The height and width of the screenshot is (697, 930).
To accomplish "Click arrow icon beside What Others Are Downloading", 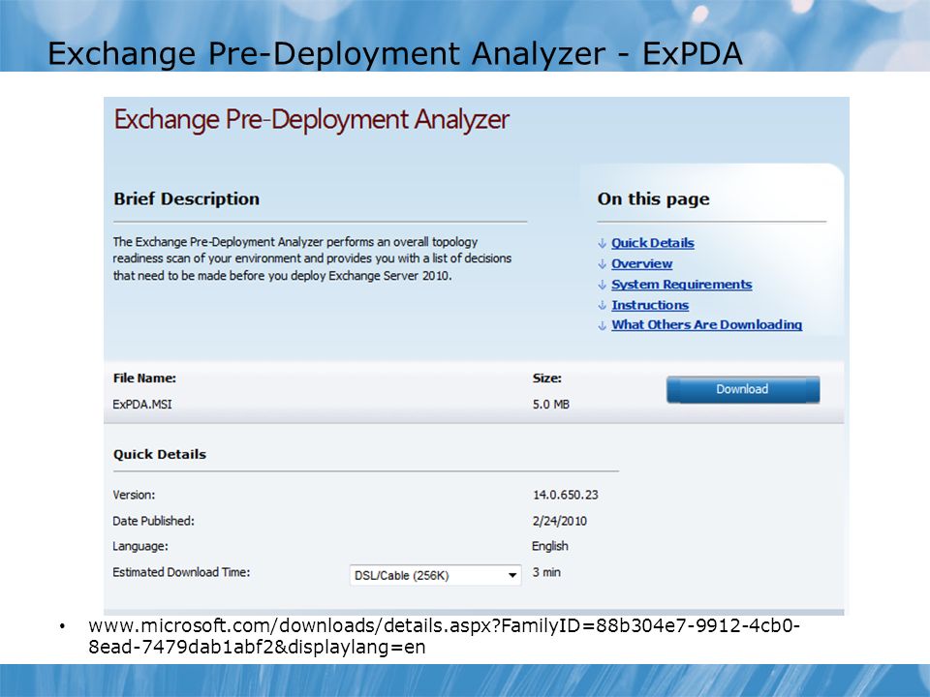I will tap(602, 325).
